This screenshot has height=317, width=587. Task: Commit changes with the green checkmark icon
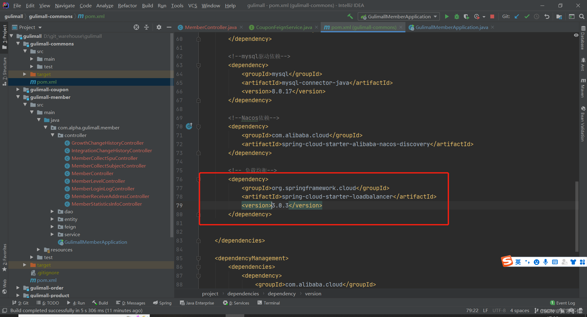pos(526,16)
